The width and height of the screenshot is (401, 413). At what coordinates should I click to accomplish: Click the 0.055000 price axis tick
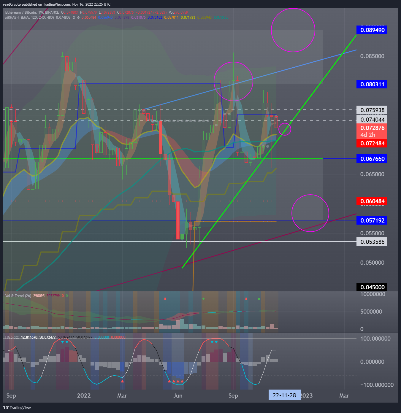click(x=372, y=233)
